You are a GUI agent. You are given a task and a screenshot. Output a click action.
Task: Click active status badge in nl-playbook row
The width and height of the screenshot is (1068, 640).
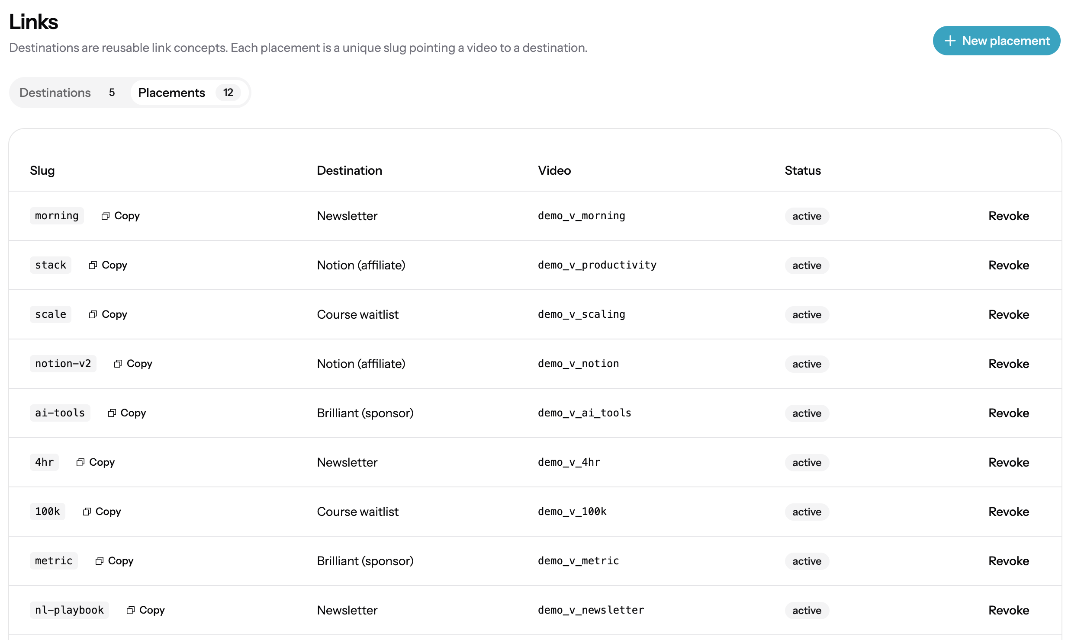point(807,611)
